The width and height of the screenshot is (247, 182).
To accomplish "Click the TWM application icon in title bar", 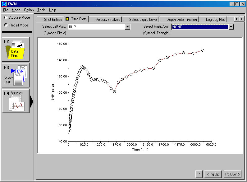I will point(4,4).
